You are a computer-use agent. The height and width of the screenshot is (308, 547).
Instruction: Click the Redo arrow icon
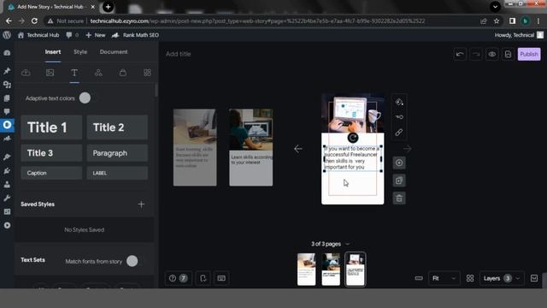pyautogui.click(x=476, y=54)
